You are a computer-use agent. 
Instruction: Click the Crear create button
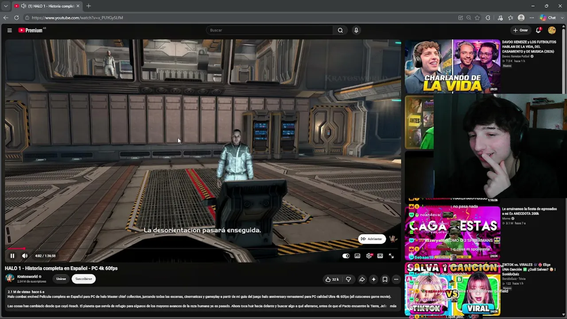point(520,30)
